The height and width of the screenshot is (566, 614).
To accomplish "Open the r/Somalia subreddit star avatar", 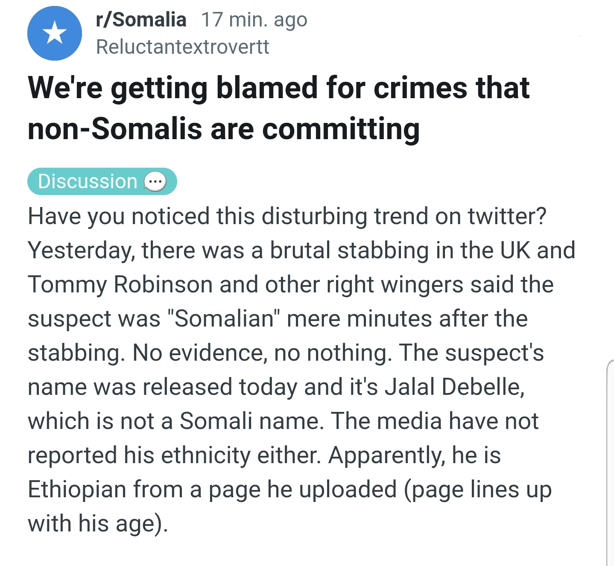I will 55,33.
